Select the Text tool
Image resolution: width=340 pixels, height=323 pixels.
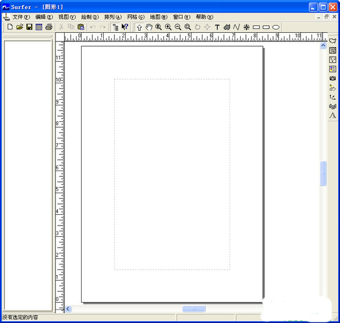click(x=217, y=27)
